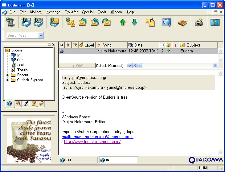The width and height of the screenshot is (225, 172).
Task: Expand the Recent folder in tree
Action: [x=7, y=75]
